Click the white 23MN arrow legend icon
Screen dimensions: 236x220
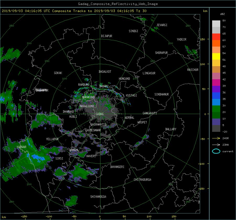pos(216,145)
